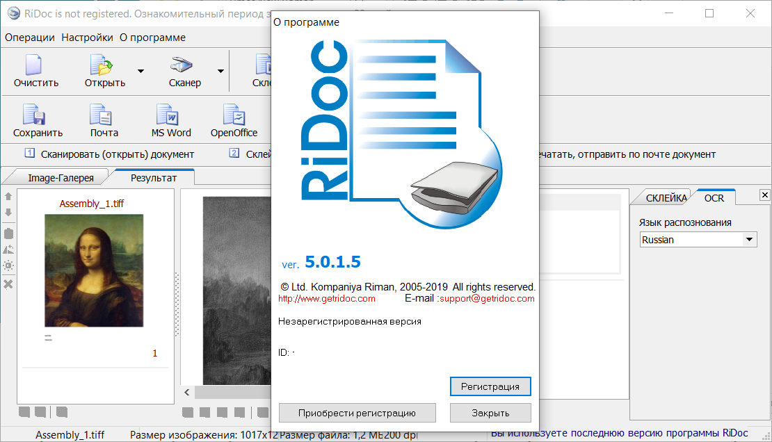Select the Mona Lisa Assembly_1.tiff thumbnail
The height and width of the screenshot is (442, 772).
(94, 271)
